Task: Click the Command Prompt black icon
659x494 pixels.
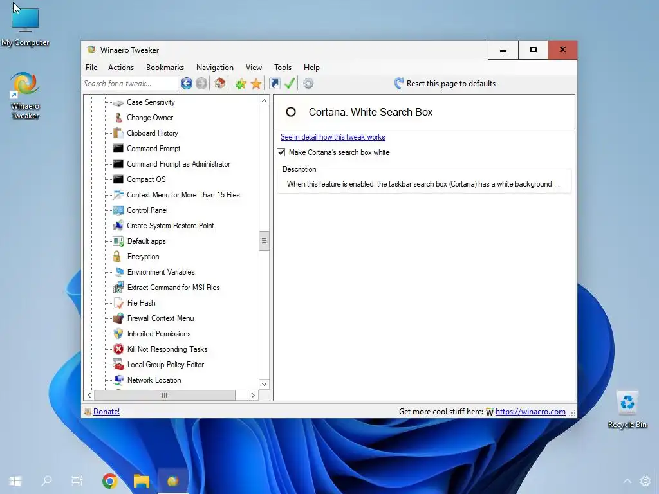Action: click(118, 149)
